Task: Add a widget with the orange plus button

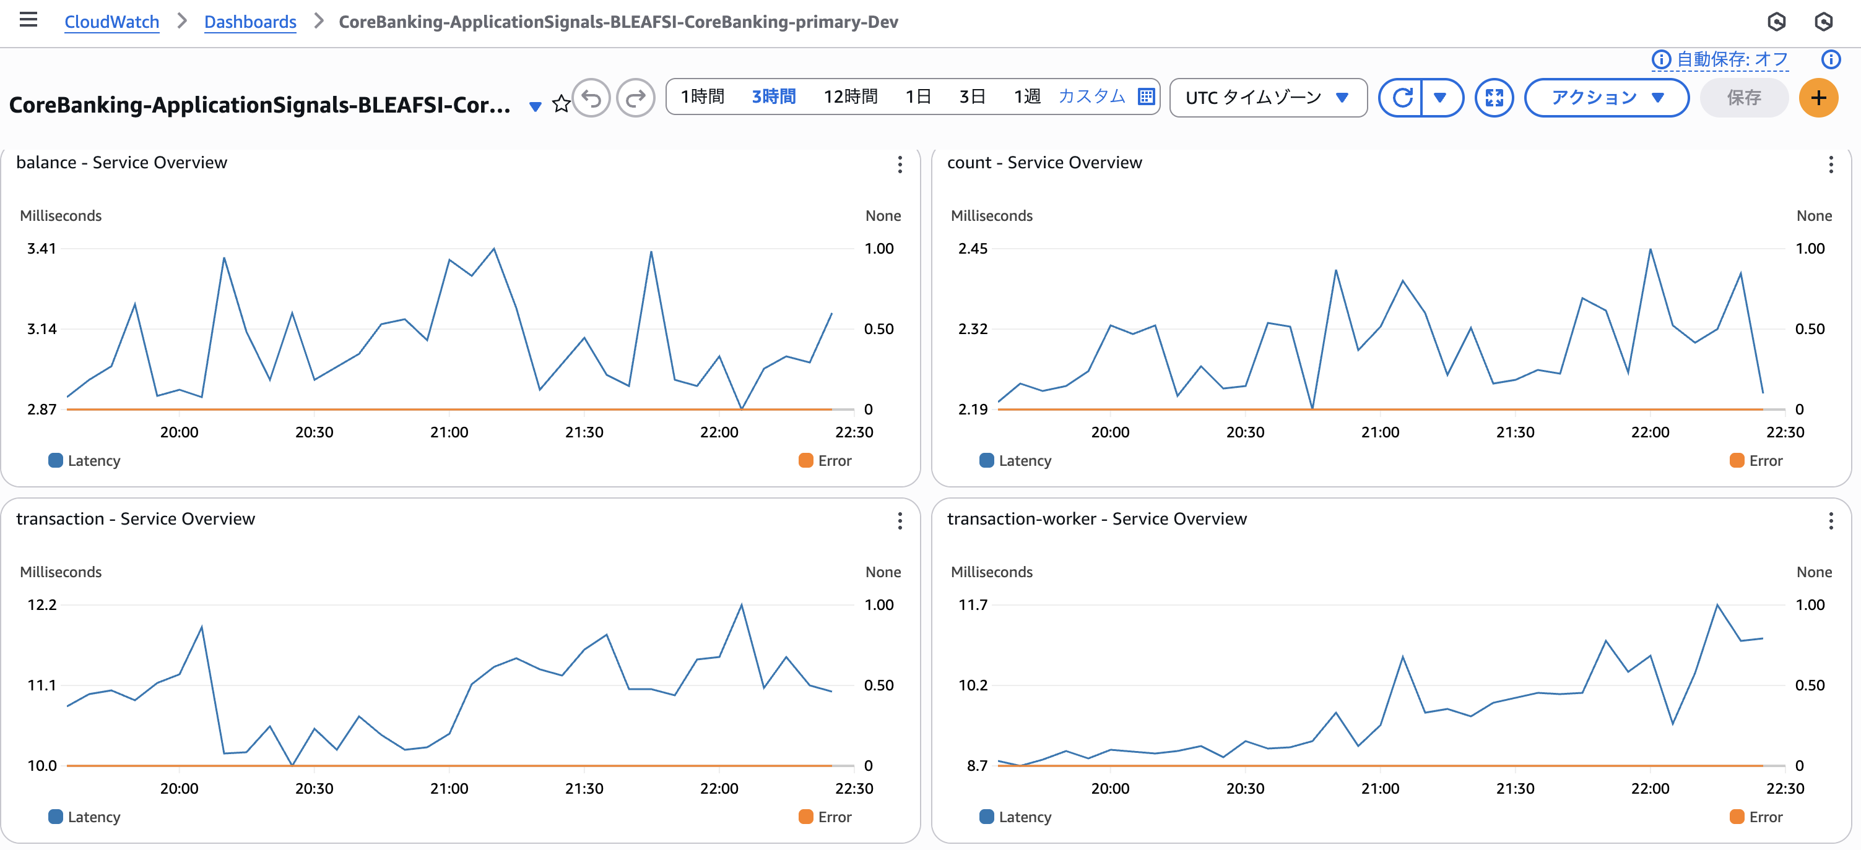Action: (x=1818, y=98)
